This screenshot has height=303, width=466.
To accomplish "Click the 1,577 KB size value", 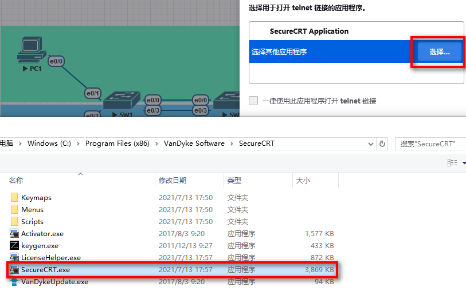I will pyautogui.click(x=319, y=234).
